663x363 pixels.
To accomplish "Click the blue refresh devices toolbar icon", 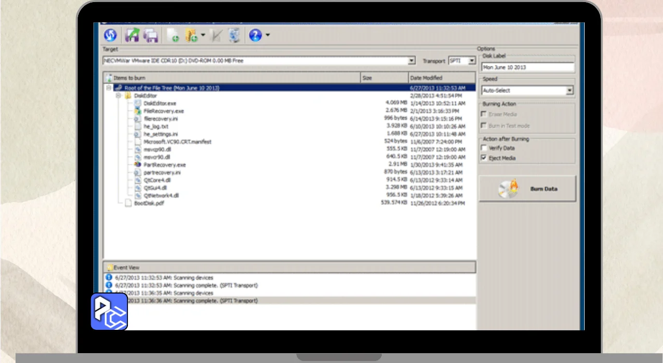I will (110, 35).
